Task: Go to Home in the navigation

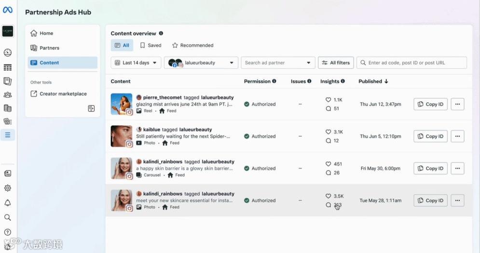Action: [62, 33]
